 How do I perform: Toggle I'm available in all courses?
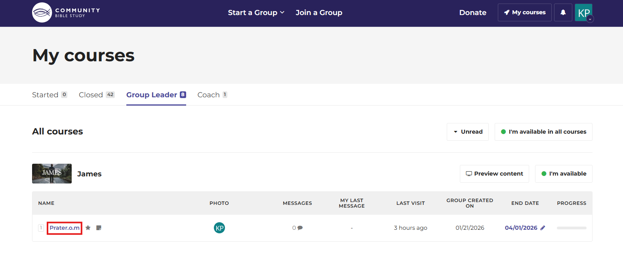543,132
